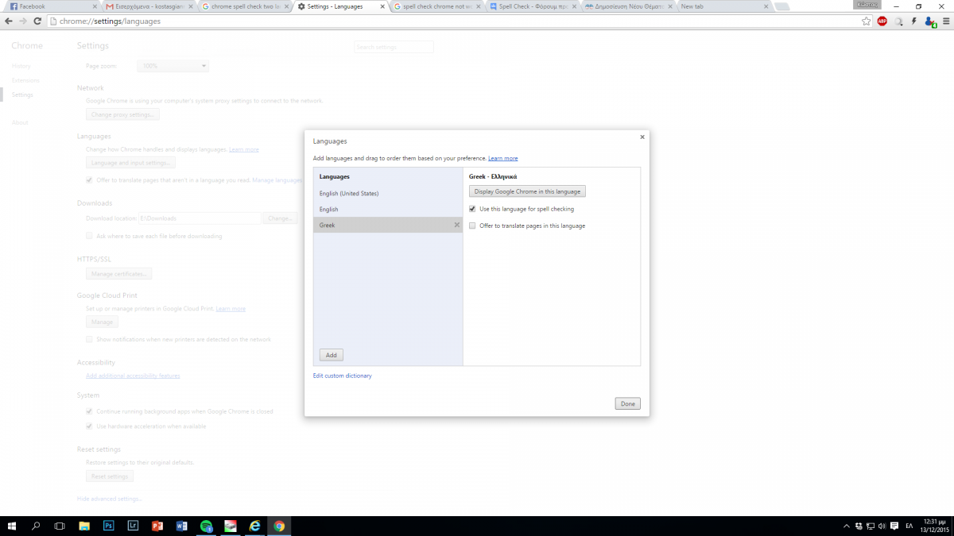Toggle Continue running background apps checkbox
954x536 pixels.
click(x=89, y=411)
